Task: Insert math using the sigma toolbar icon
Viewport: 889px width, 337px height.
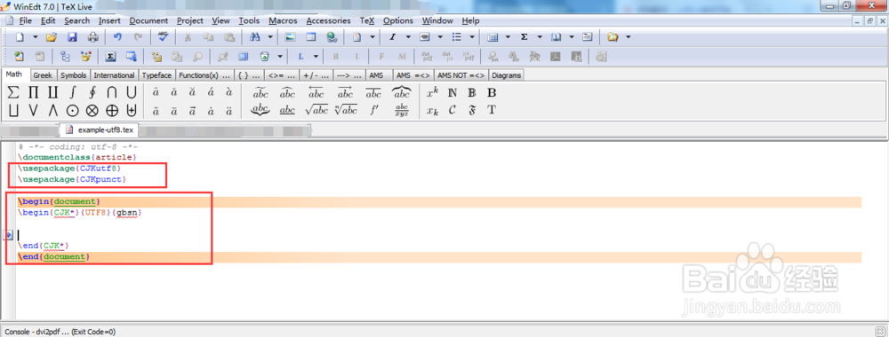Action: coord(525,37)
